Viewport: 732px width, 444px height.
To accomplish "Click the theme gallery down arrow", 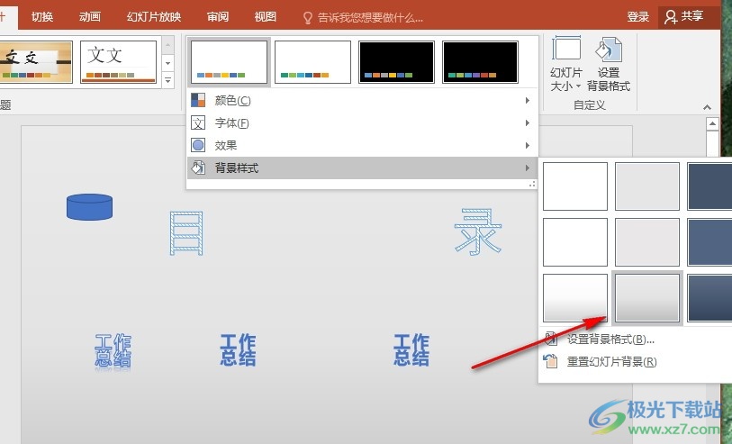I will point(168,63).
